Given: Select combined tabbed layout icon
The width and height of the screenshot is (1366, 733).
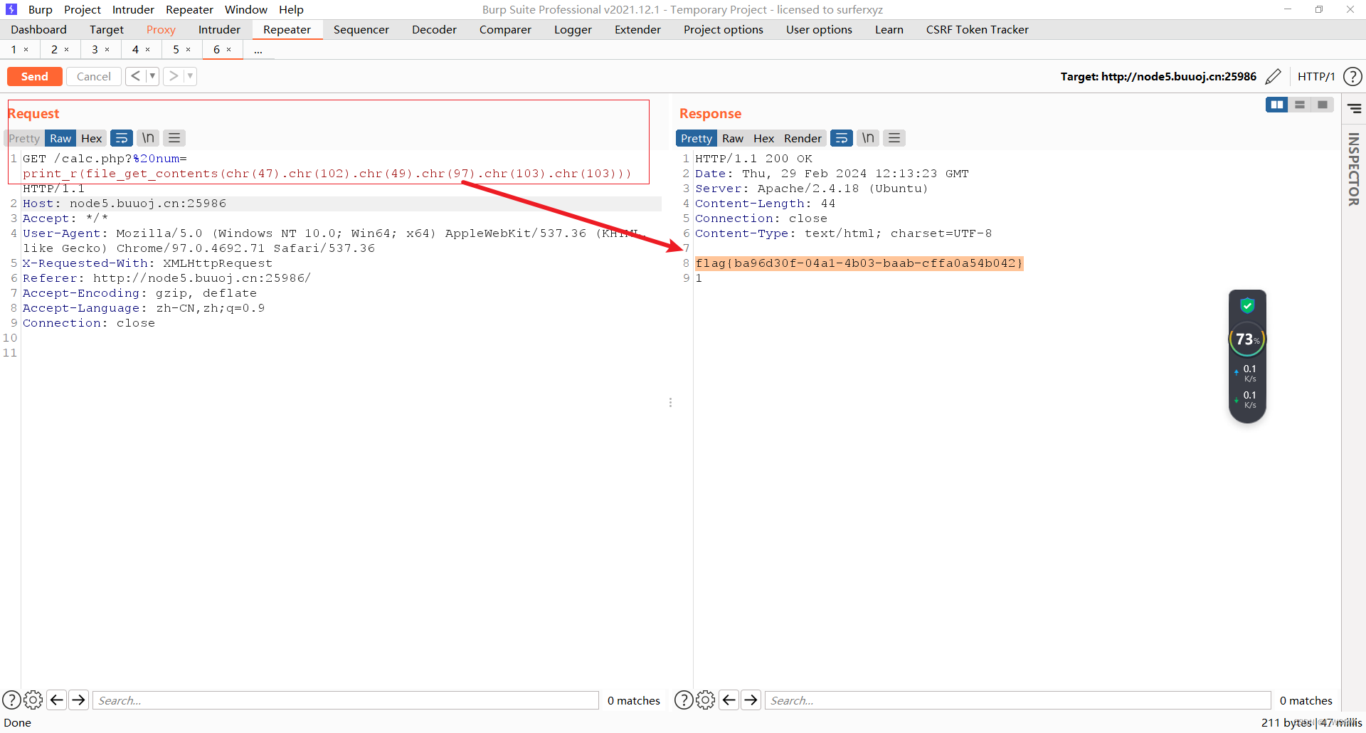Looking at the screenshot, I should [x=1323, y=105].
